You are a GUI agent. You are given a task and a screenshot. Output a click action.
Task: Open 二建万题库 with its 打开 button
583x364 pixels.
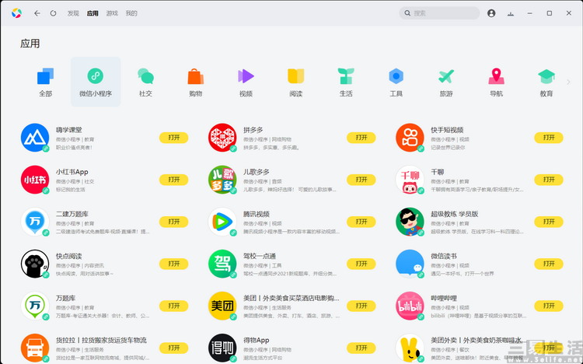pos(174,222)
